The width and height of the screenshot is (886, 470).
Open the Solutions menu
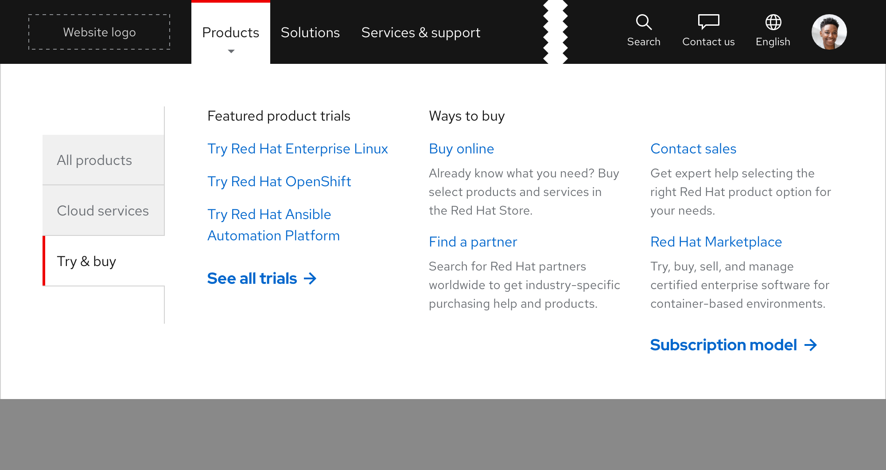click(x=310, y=32)
